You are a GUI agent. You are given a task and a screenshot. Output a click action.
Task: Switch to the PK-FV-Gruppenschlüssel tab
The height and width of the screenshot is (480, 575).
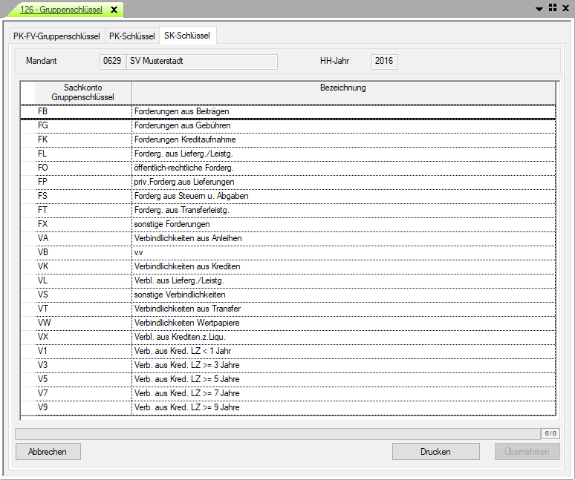tap(56, 36)
